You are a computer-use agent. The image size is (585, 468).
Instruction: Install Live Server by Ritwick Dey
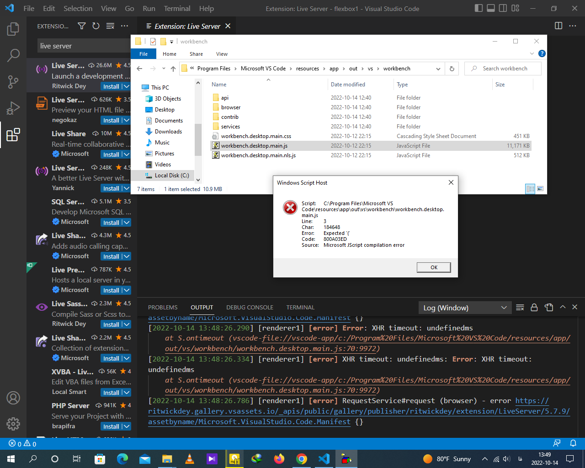point(111,86)
